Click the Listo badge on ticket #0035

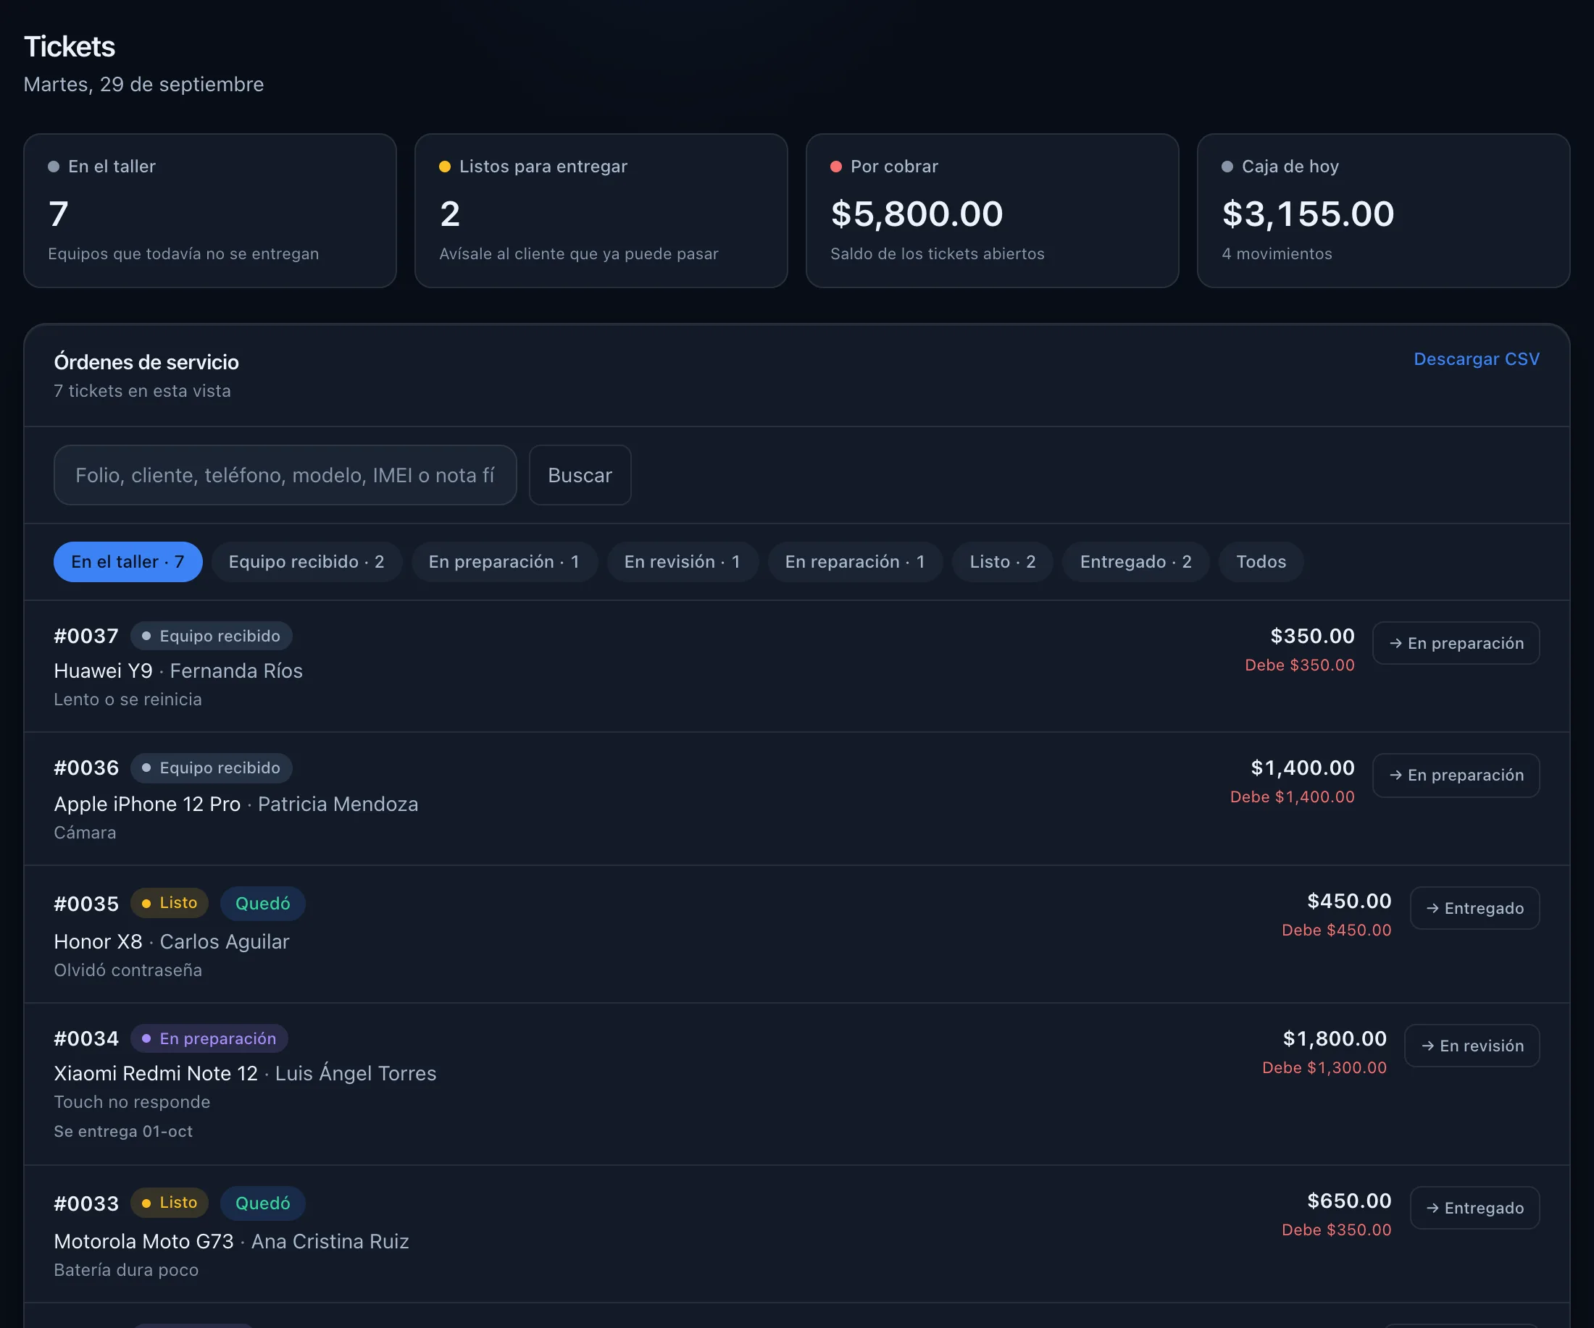[170, 902]
